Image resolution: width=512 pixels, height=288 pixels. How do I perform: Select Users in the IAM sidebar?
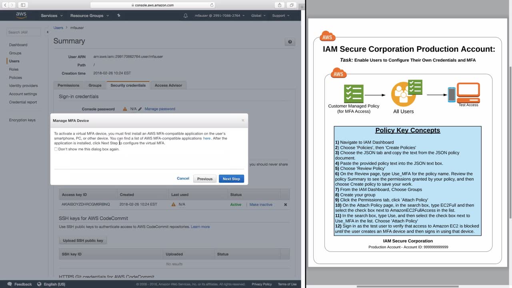point(14,61)
